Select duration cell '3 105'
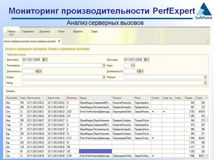The width and height of the screenshot is (214, 160). coord(72,156)
